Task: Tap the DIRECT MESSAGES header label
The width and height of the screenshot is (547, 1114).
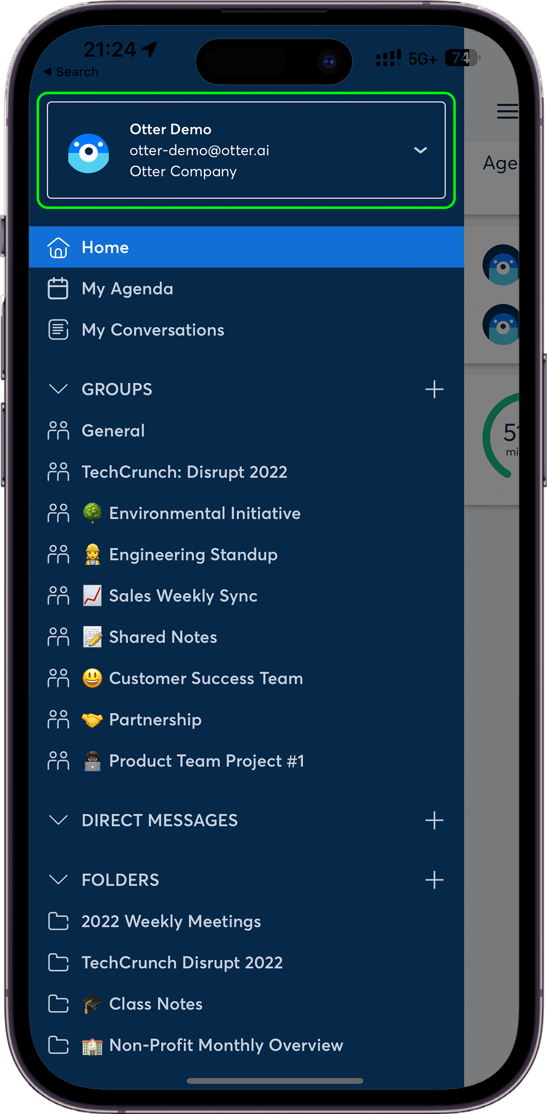Action: point(159,820)
